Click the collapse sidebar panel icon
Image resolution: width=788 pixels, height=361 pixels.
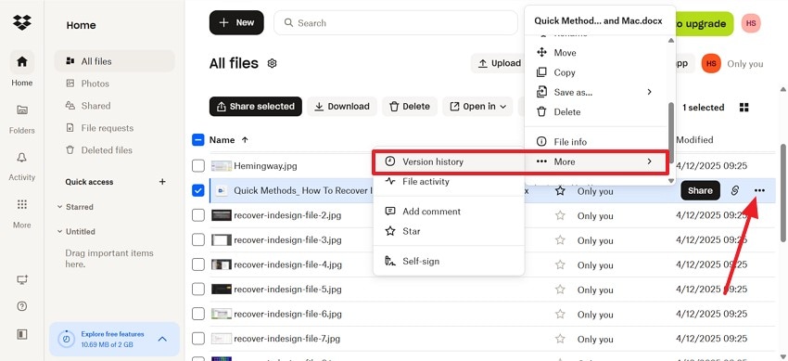pyautogui.click(x=21, y=334)
